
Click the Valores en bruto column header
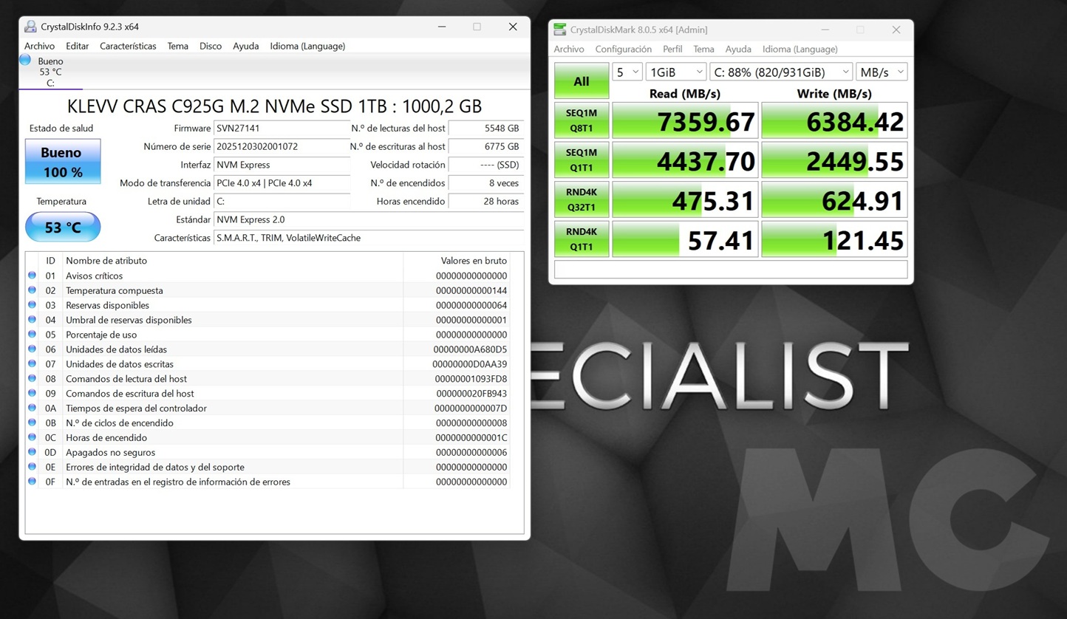click(x=457, y=260)
